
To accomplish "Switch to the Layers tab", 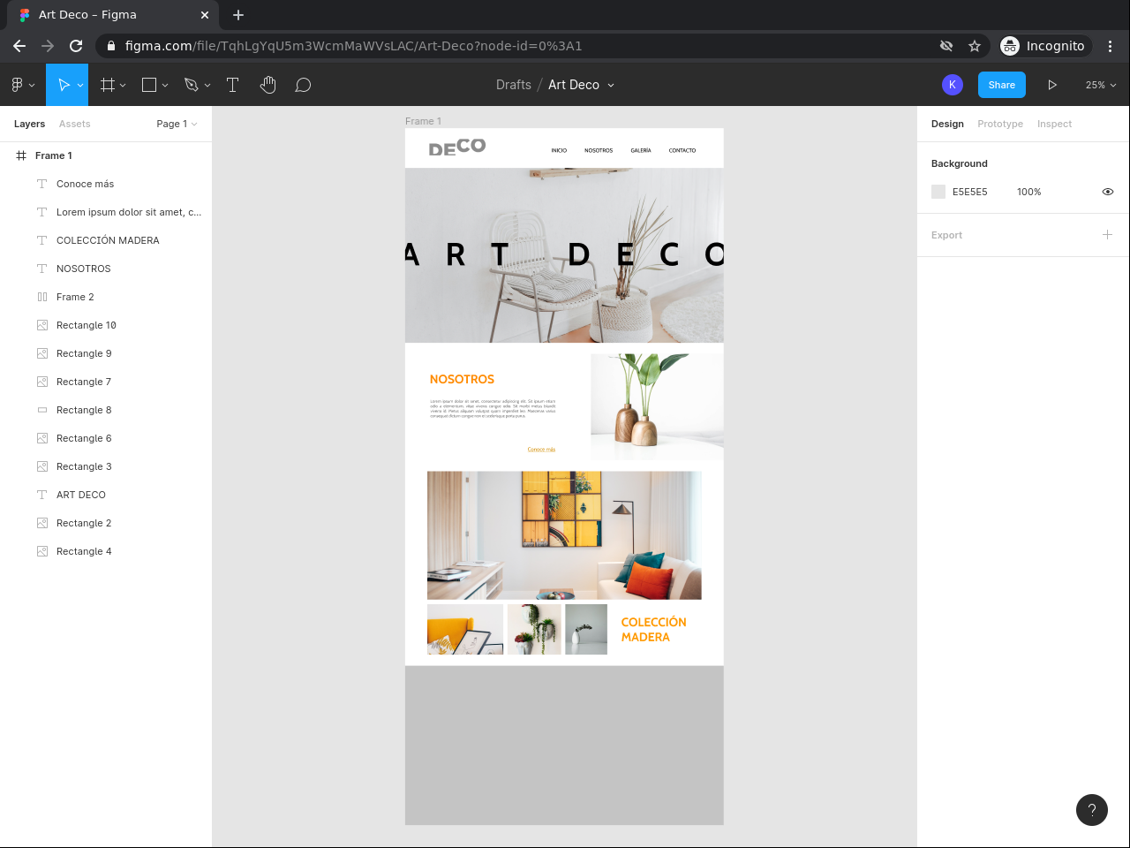I will click(29, 124).
